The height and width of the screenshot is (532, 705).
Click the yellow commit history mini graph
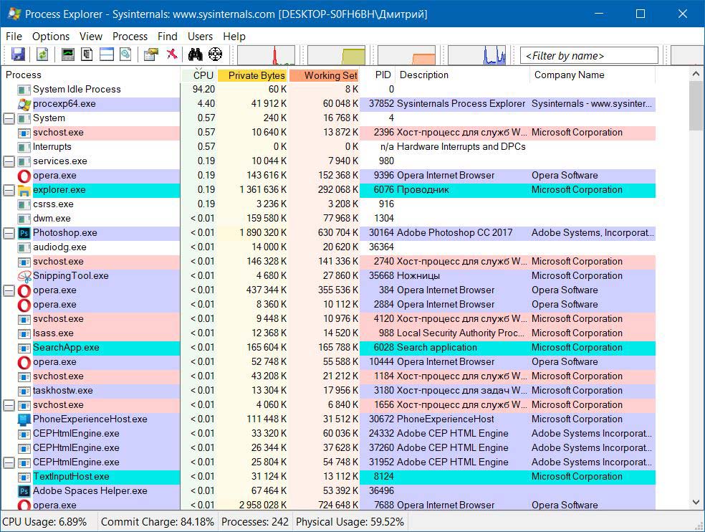(336, 55)
